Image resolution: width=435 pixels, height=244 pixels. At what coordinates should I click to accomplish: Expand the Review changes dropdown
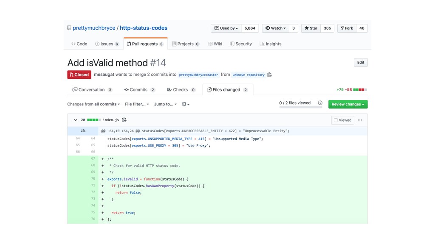click(x=347, y=104)
